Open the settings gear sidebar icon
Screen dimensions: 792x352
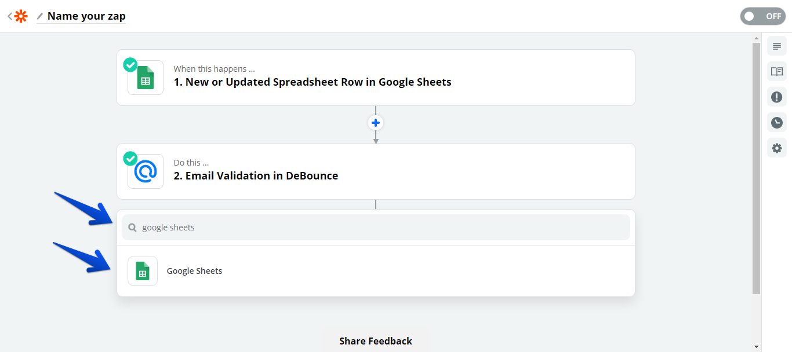(x=777, y=148)
